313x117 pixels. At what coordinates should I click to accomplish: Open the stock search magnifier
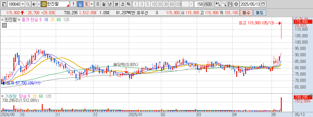(28, 4)
